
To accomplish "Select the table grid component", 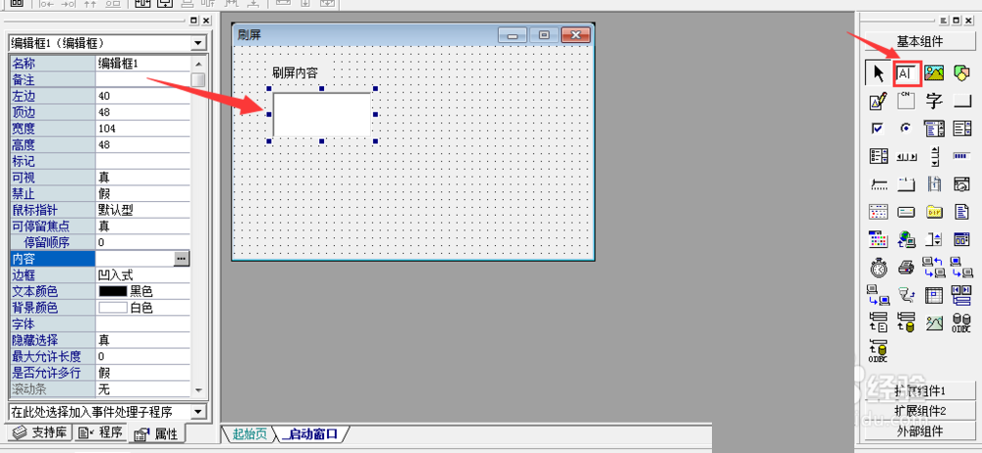I will coord(934,295).
